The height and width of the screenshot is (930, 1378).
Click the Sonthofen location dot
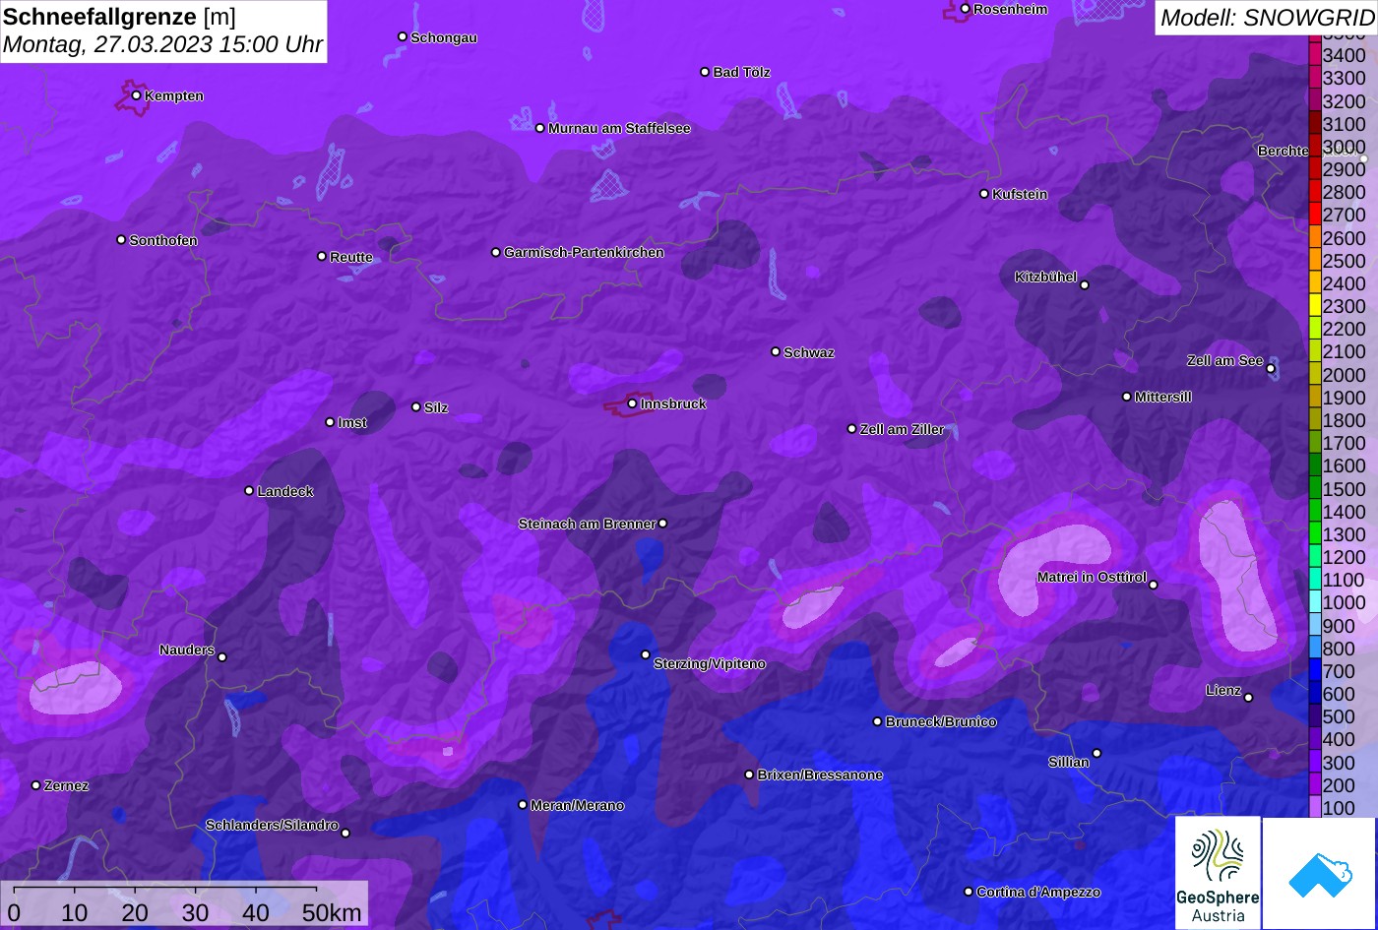click(121, 240)
